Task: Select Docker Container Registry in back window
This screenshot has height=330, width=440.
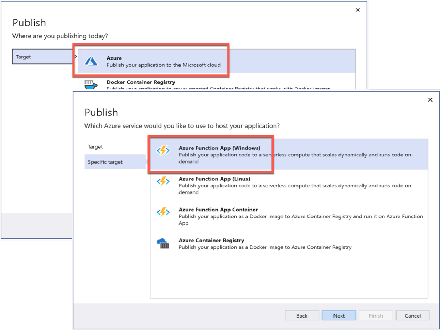Action: (217, 82)
